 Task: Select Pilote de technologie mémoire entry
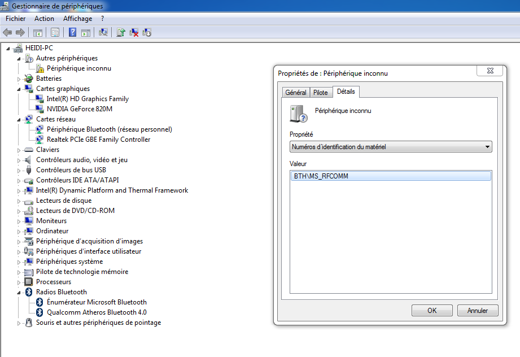(x=82, y=272)
